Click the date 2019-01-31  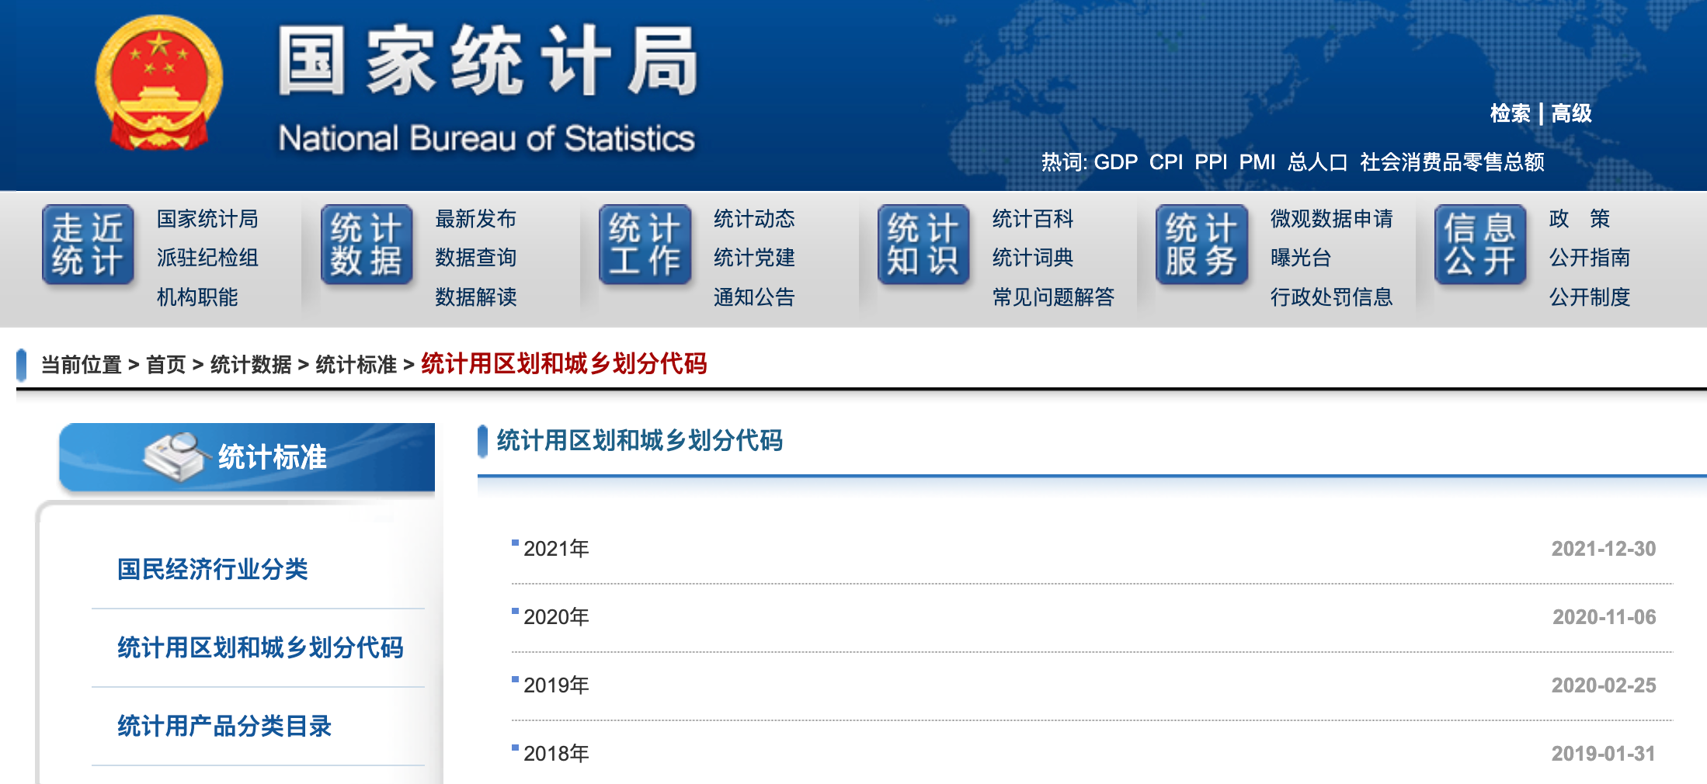point(1604,754)
